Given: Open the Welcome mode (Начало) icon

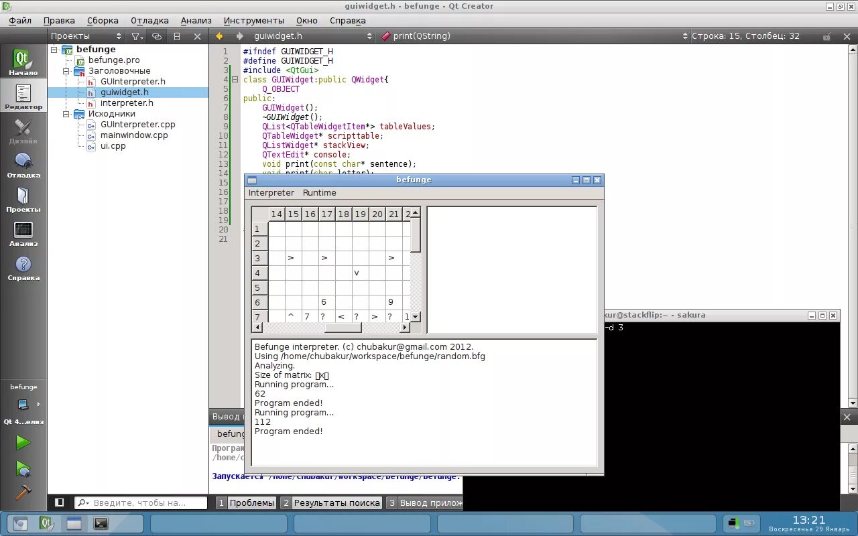Looking at the screenshot, I should tap(23, 62).
